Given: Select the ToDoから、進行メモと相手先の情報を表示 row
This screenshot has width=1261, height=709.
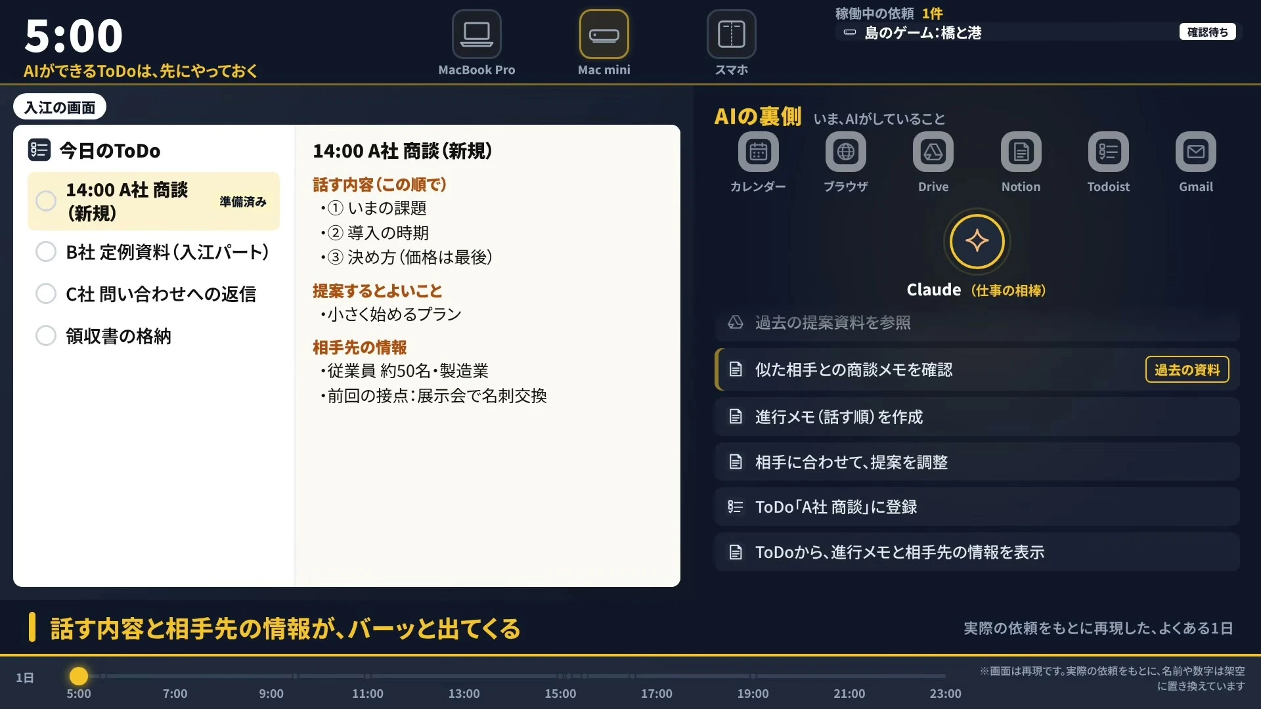Looking at the screenshot, I should point(977,552).
